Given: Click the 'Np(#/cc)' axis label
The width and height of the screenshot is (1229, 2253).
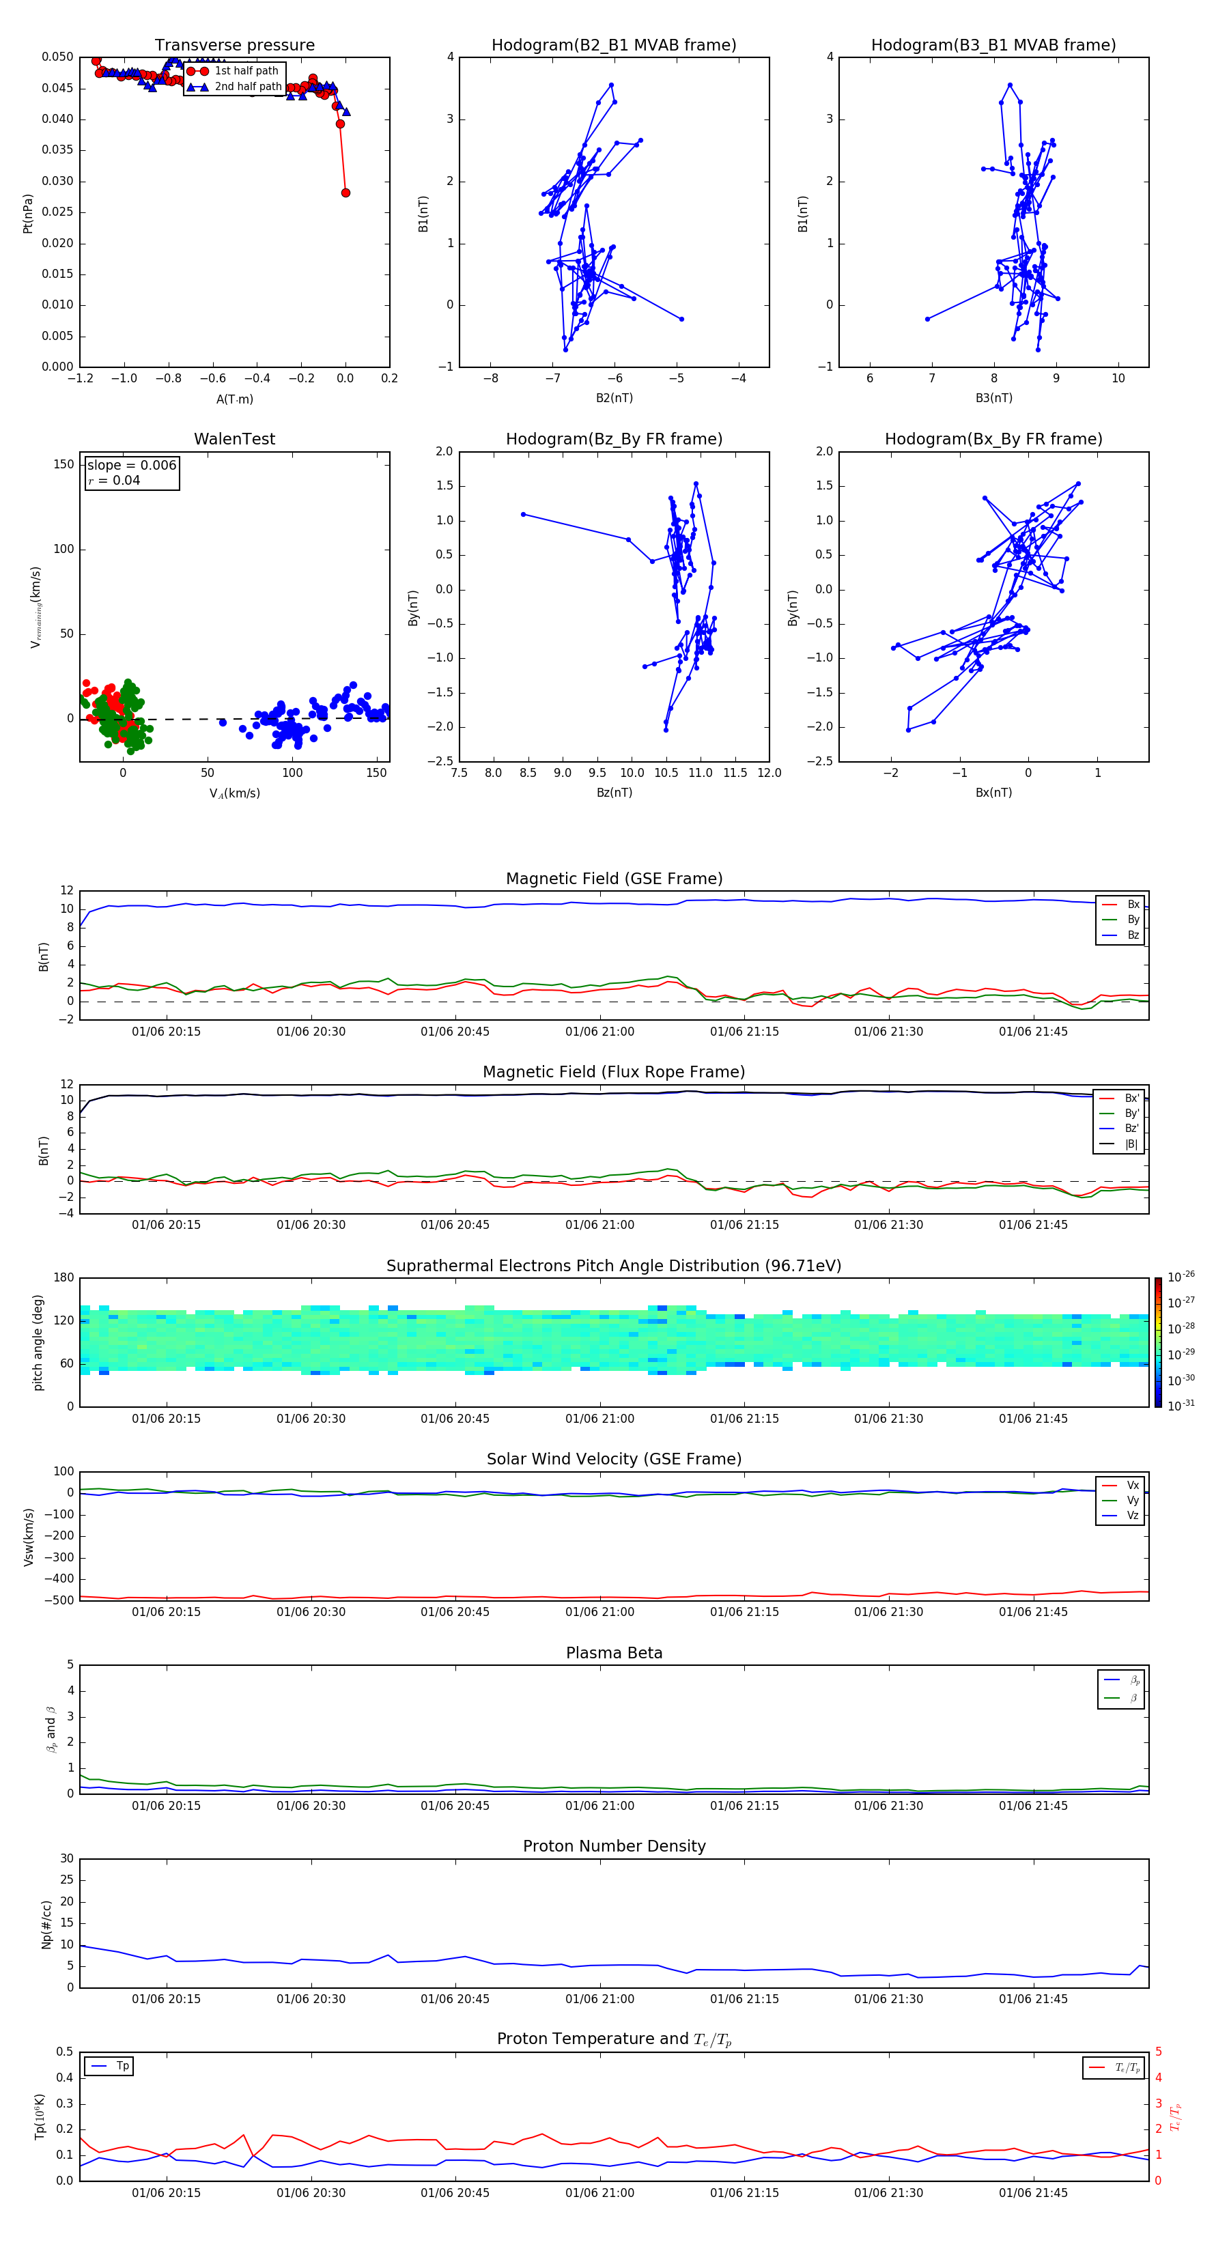Looking at the screenshot, I should pos(46,1924).
